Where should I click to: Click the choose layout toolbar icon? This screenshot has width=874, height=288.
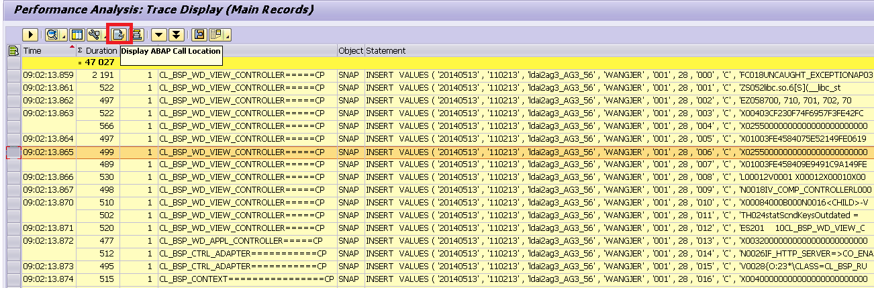215,34
